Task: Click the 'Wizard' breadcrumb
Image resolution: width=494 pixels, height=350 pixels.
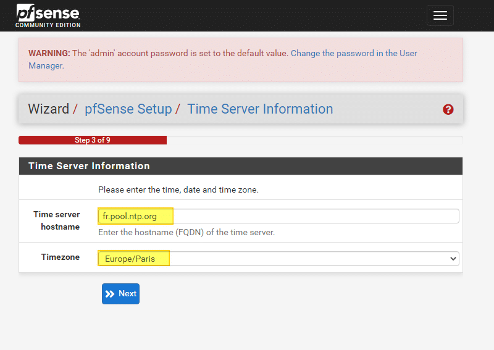Action: click(x=48, y=109)
